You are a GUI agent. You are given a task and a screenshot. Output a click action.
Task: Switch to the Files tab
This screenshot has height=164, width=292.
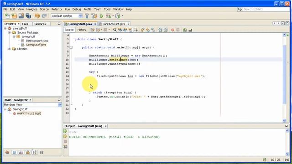[x=25, y=24]
